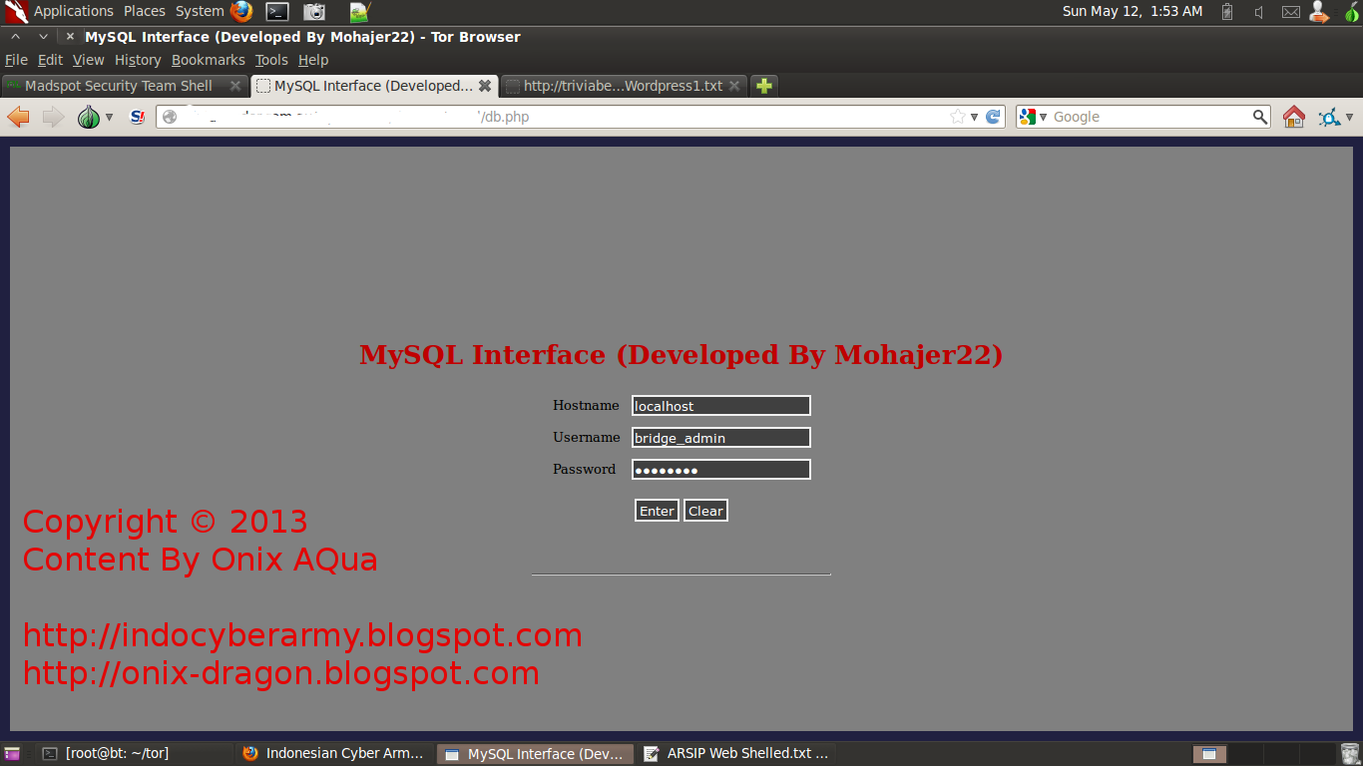Click the blue network addon icon
Viewport: 1363px width, 766px height.
click(1329, 117)
